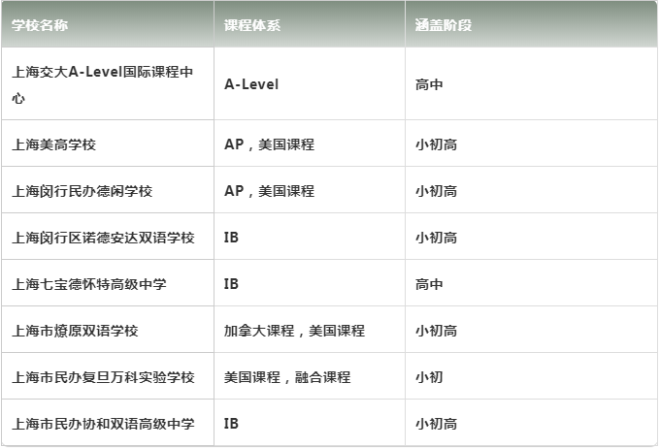This screenshot has width=660, height=448.
Task: Click 小初高 in 上海美高学校 row
Action: click(x=436, y=144)
